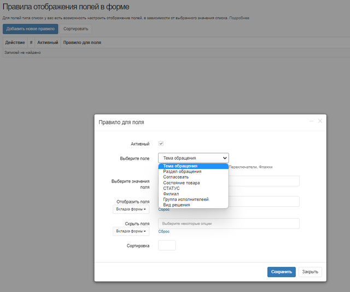Click the Сортировка input box

(x=167, y=246)
